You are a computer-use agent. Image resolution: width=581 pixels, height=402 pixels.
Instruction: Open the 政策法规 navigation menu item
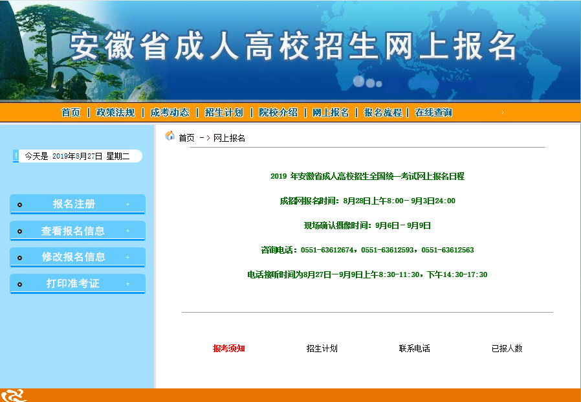115,113
